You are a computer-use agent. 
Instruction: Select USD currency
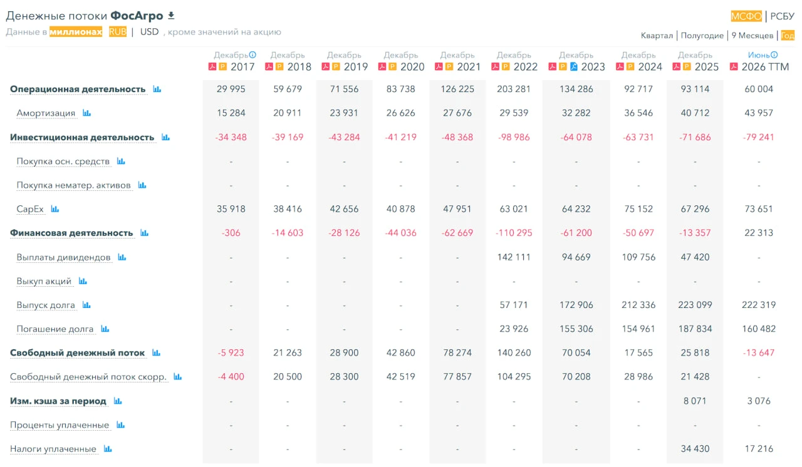[150, 31]
